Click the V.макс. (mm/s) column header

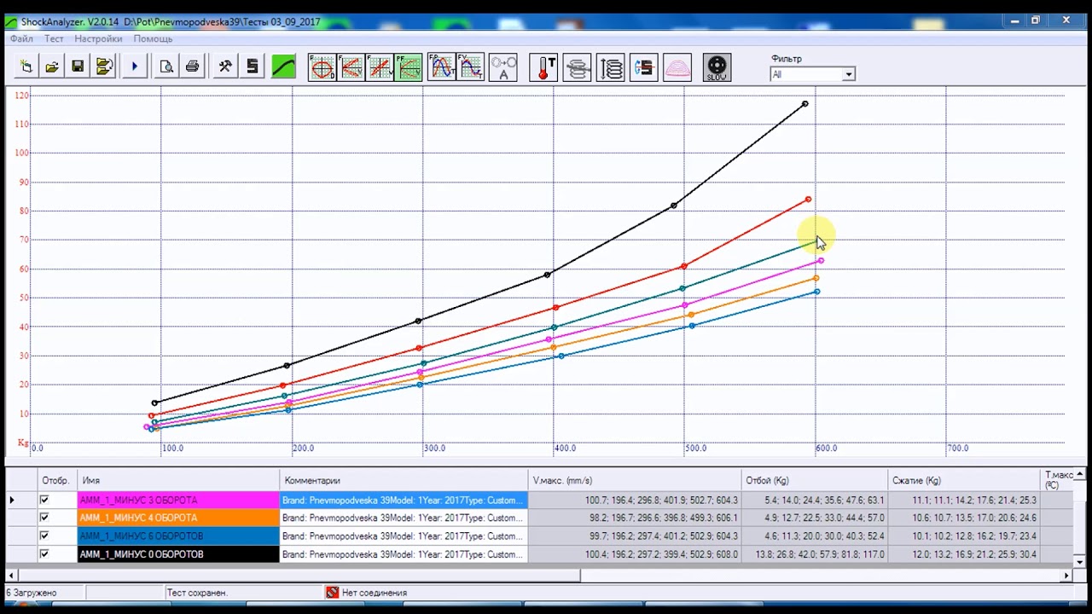[x=634, y=480]
